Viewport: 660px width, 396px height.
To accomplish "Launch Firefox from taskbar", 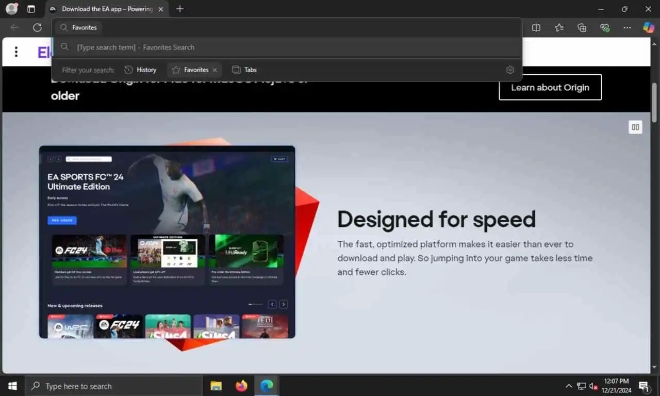I will [x=241, y=386].
